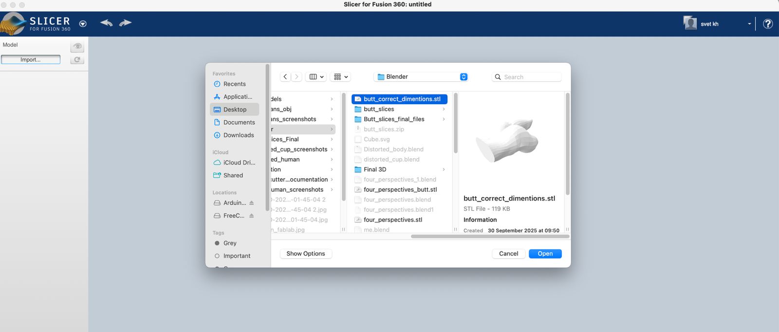Open the svet kh account dropdown
Screen dimensions: 779x332
click(x=749, y=24)
